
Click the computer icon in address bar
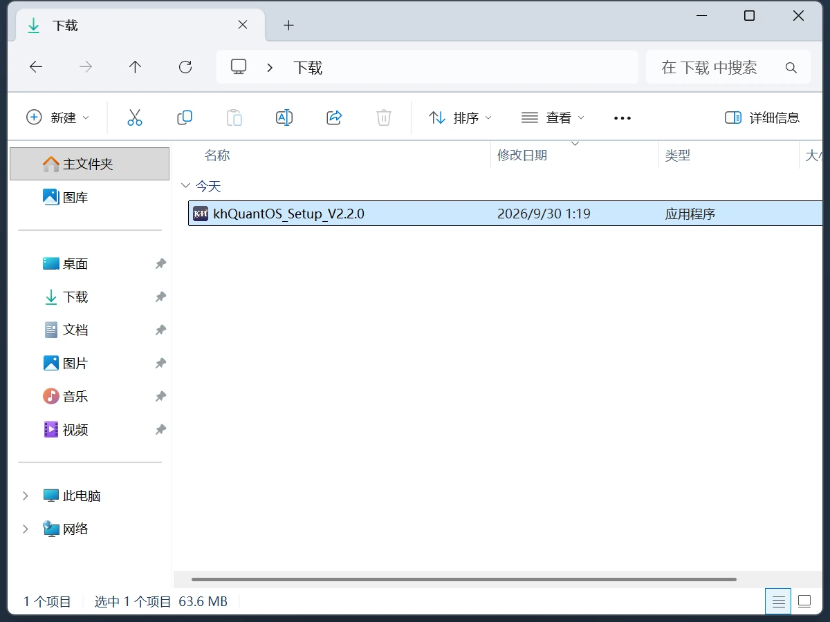(239, 67)
